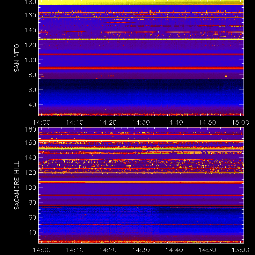Click the 120 frequency label on San Vito plot
Screen dimensions: 255x255
(30, 45)
